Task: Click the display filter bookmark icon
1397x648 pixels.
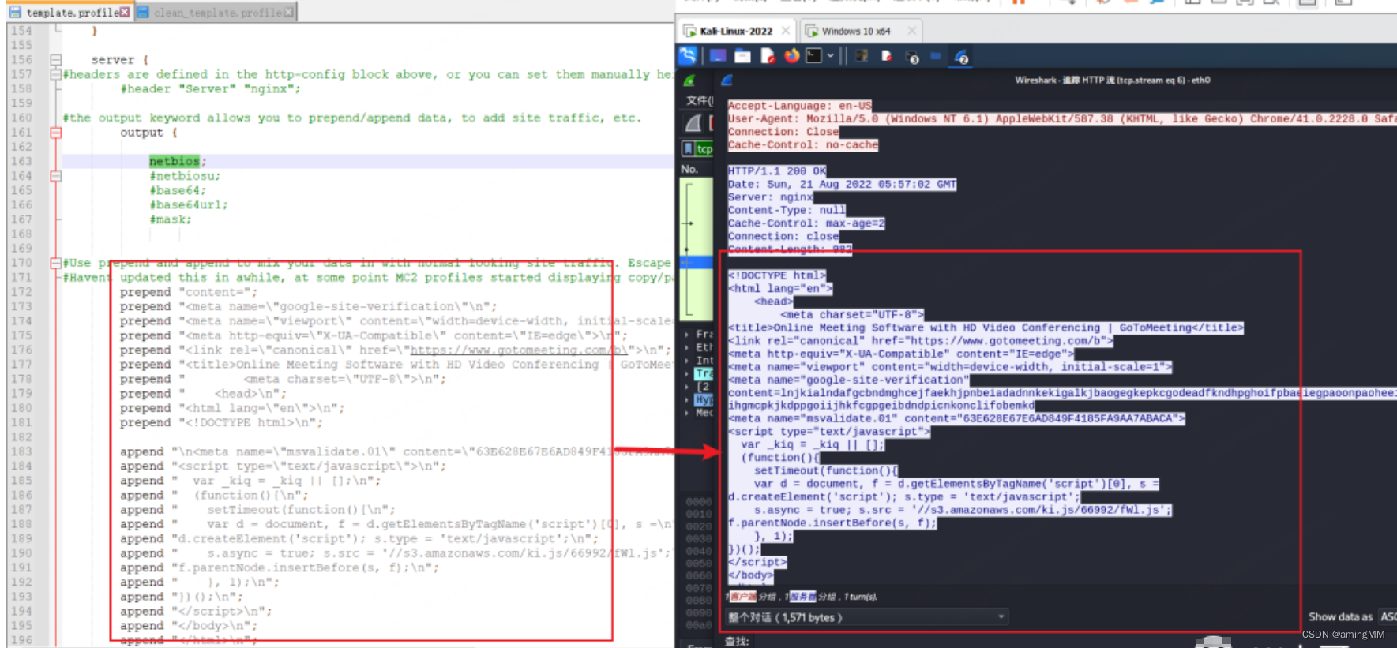Action: (x=688, y=148)
